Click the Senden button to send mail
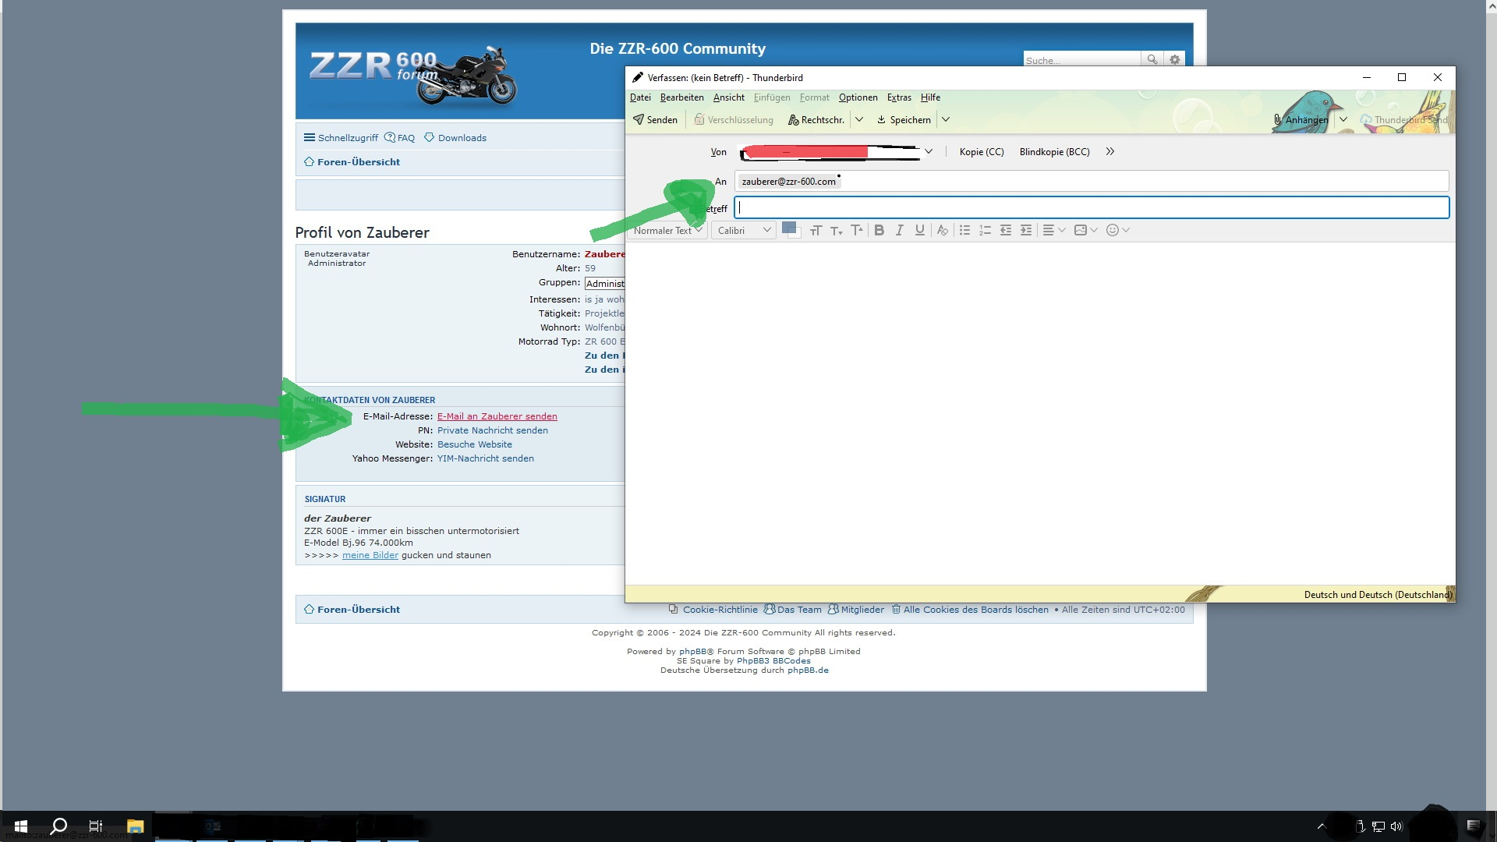 tap(655, 119)
